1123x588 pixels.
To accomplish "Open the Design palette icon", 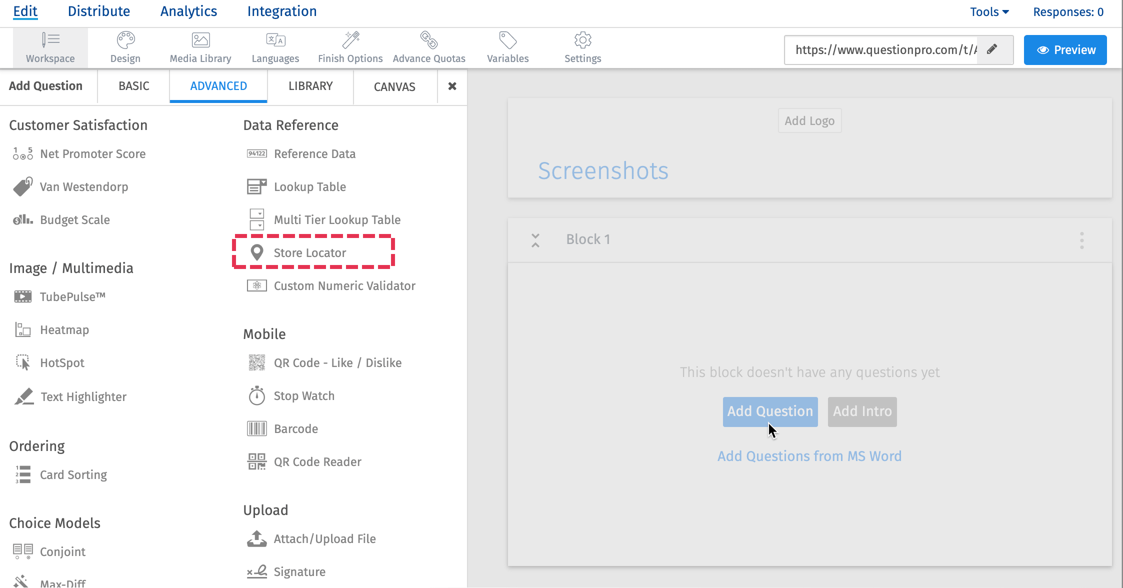I will tap(125, 40).
